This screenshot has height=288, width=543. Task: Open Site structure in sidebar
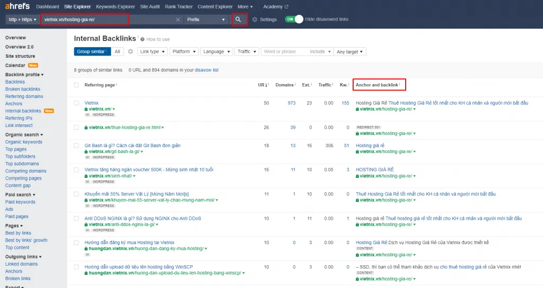(20, 56)
